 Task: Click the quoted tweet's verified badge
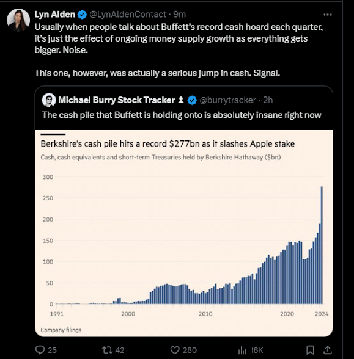(x=192, y=100)
